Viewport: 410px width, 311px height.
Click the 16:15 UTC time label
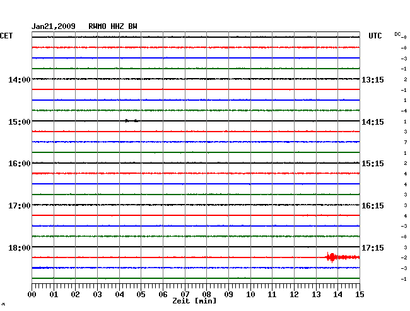(x=373, y=206)
